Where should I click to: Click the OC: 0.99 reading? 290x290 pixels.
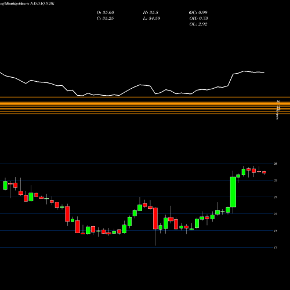[x=198, y=13]
